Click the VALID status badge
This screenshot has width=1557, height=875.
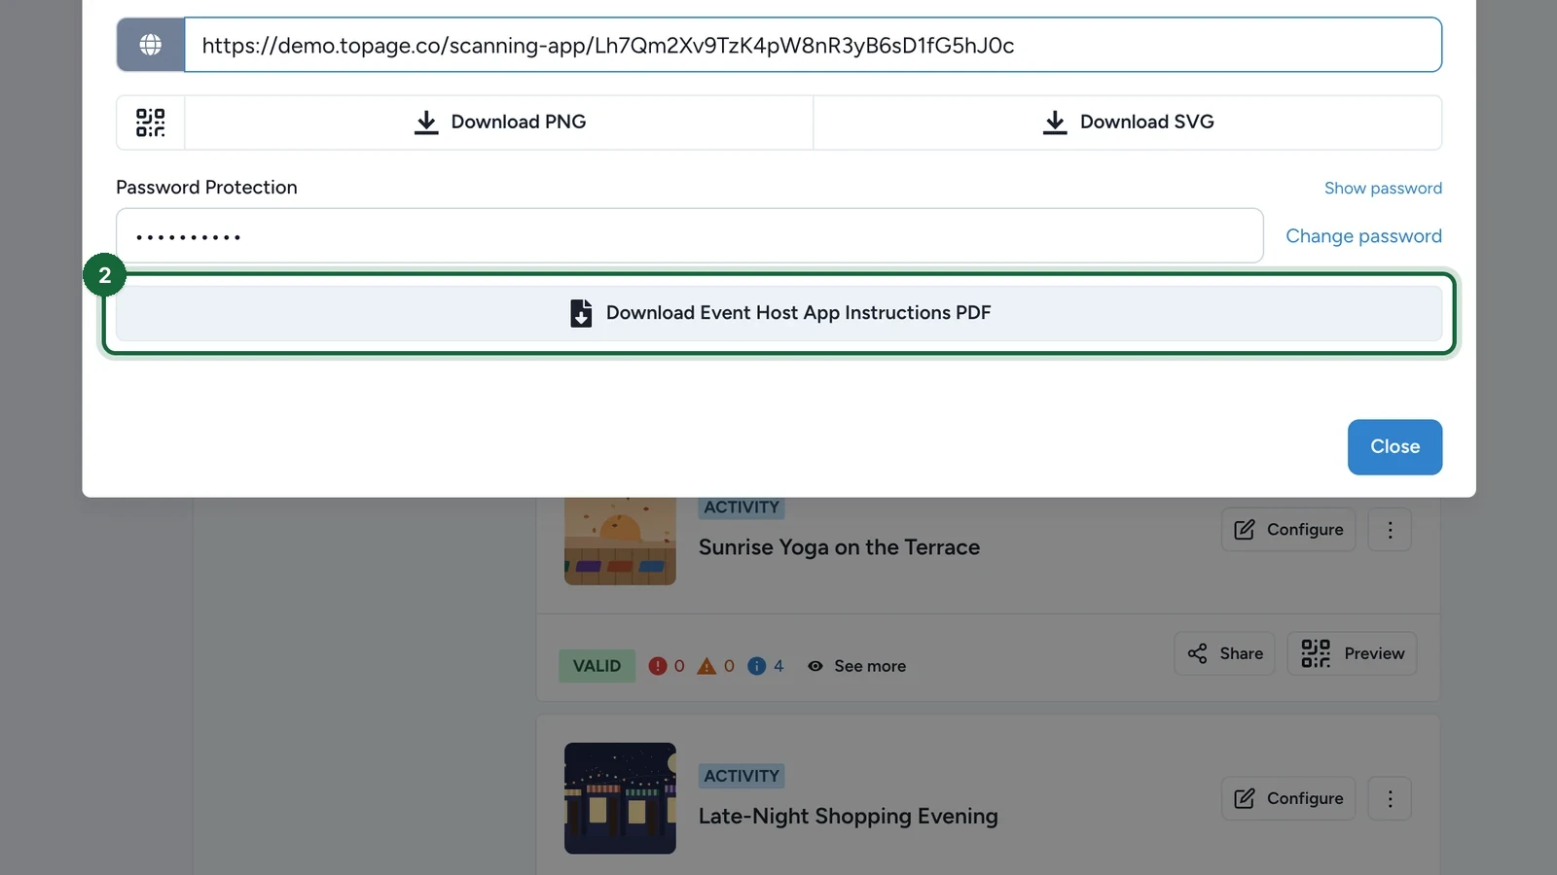(x=597, y=666)
